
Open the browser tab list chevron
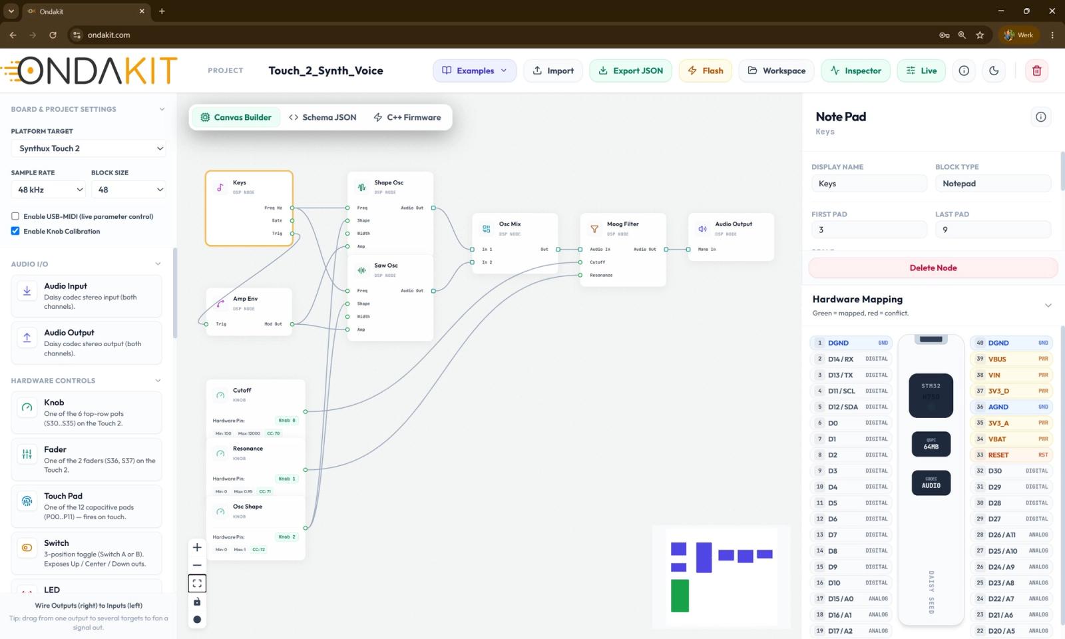click(11, 11)
